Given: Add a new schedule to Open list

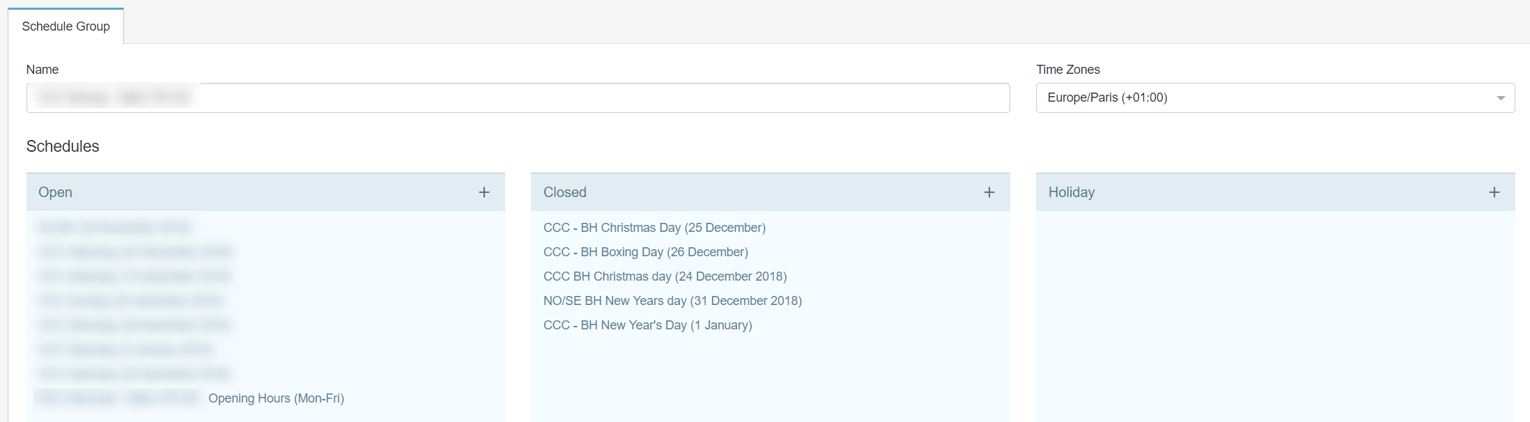Looking at the screenshot, I should click(x=484, y=192).
